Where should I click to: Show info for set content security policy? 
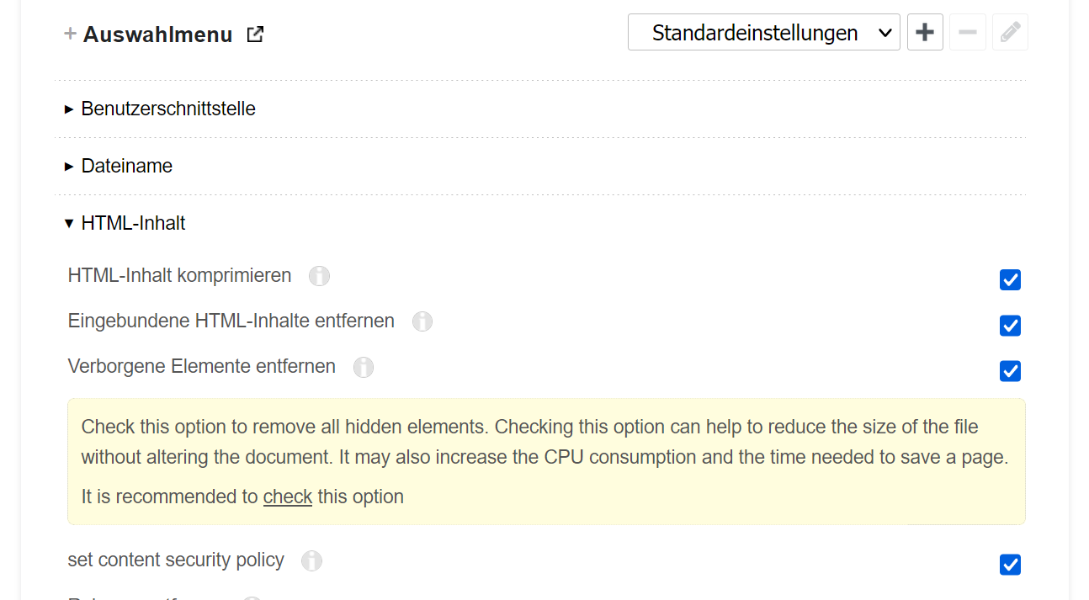click(x=312, y=560)
